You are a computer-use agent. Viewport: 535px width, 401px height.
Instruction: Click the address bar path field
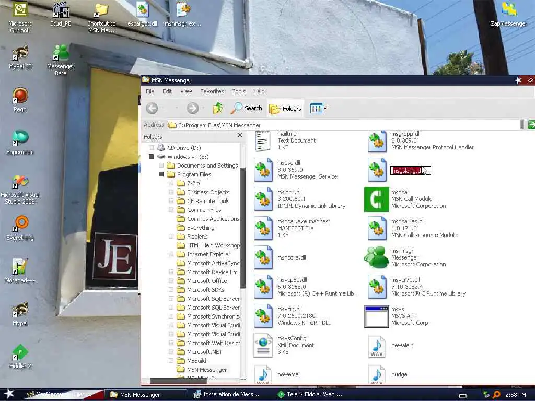343,125
